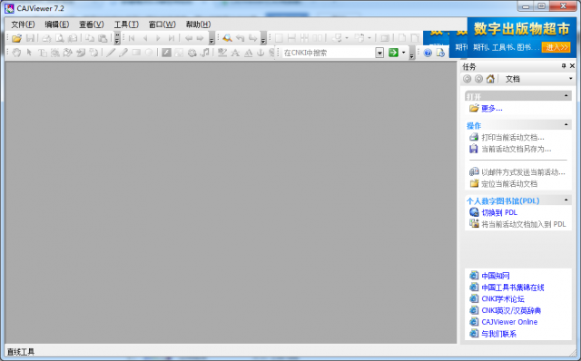Open the 工具(T) menu

click(126, 24)
